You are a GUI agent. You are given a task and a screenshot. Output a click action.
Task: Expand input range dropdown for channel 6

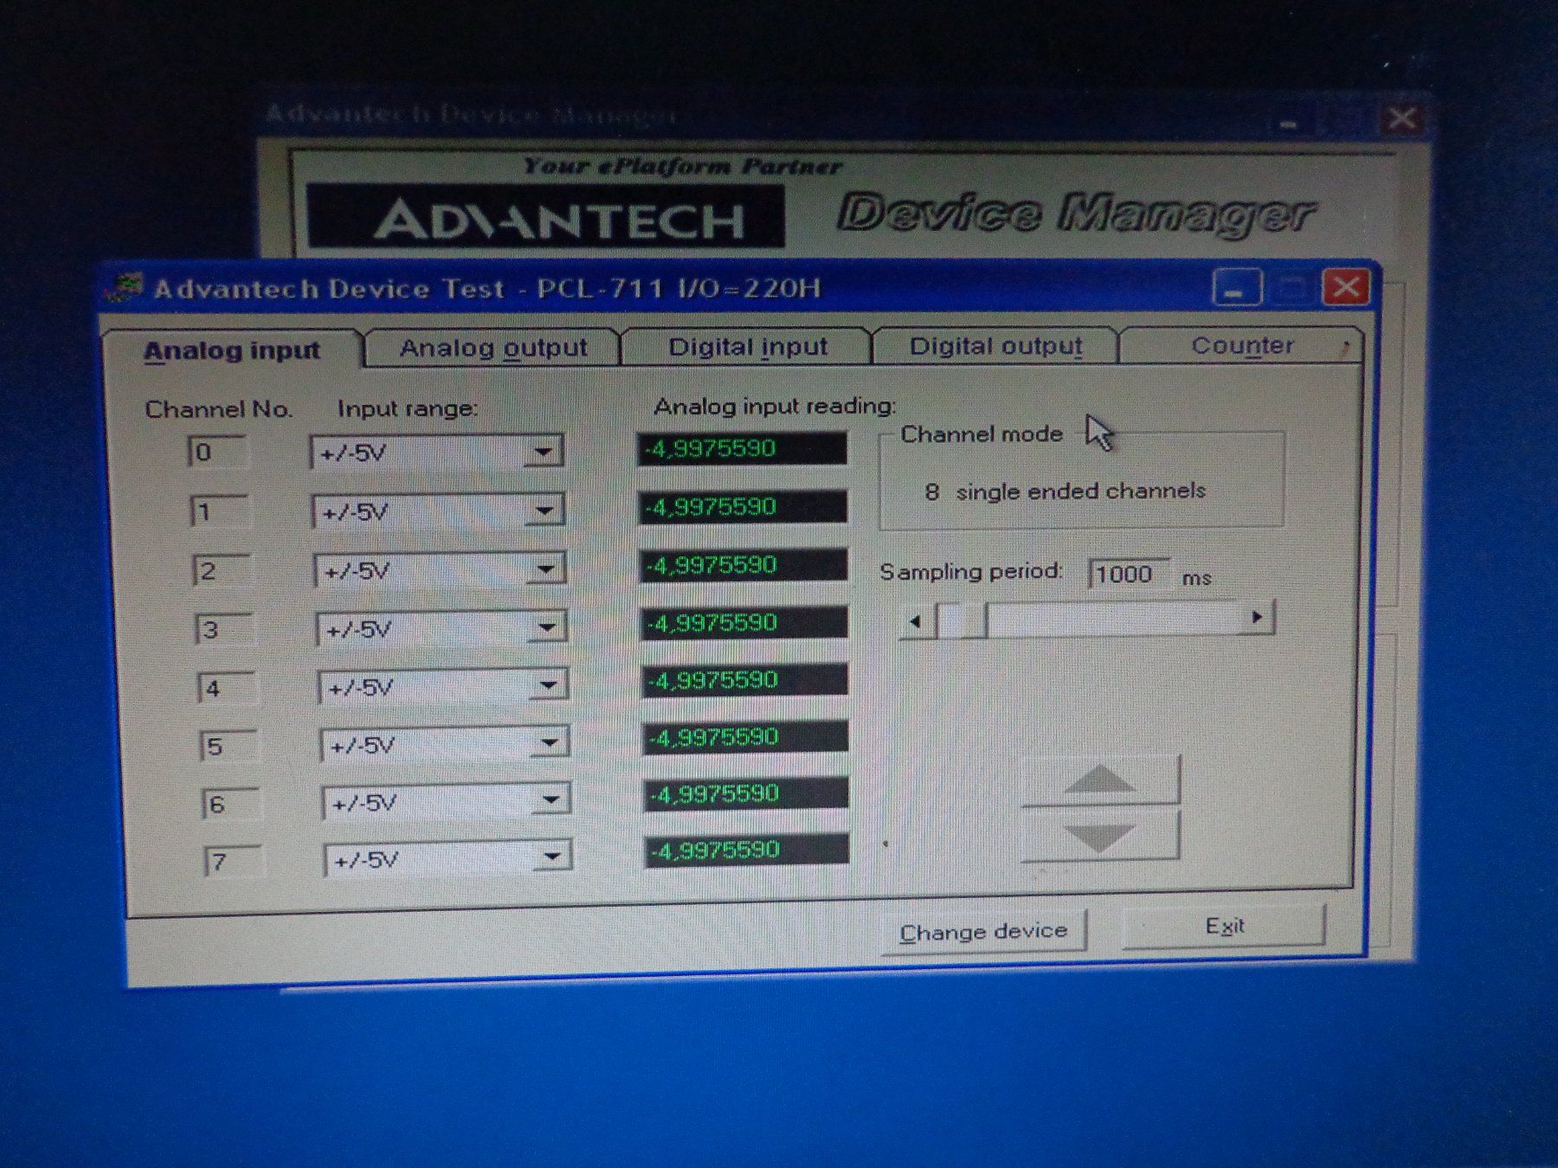tap(551, 800)
